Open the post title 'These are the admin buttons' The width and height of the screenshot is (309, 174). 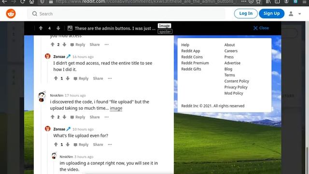115,28
